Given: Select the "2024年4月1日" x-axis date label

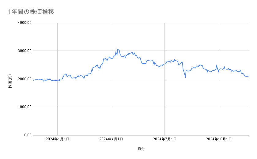Looking at the screenshot, I should 111,139.
